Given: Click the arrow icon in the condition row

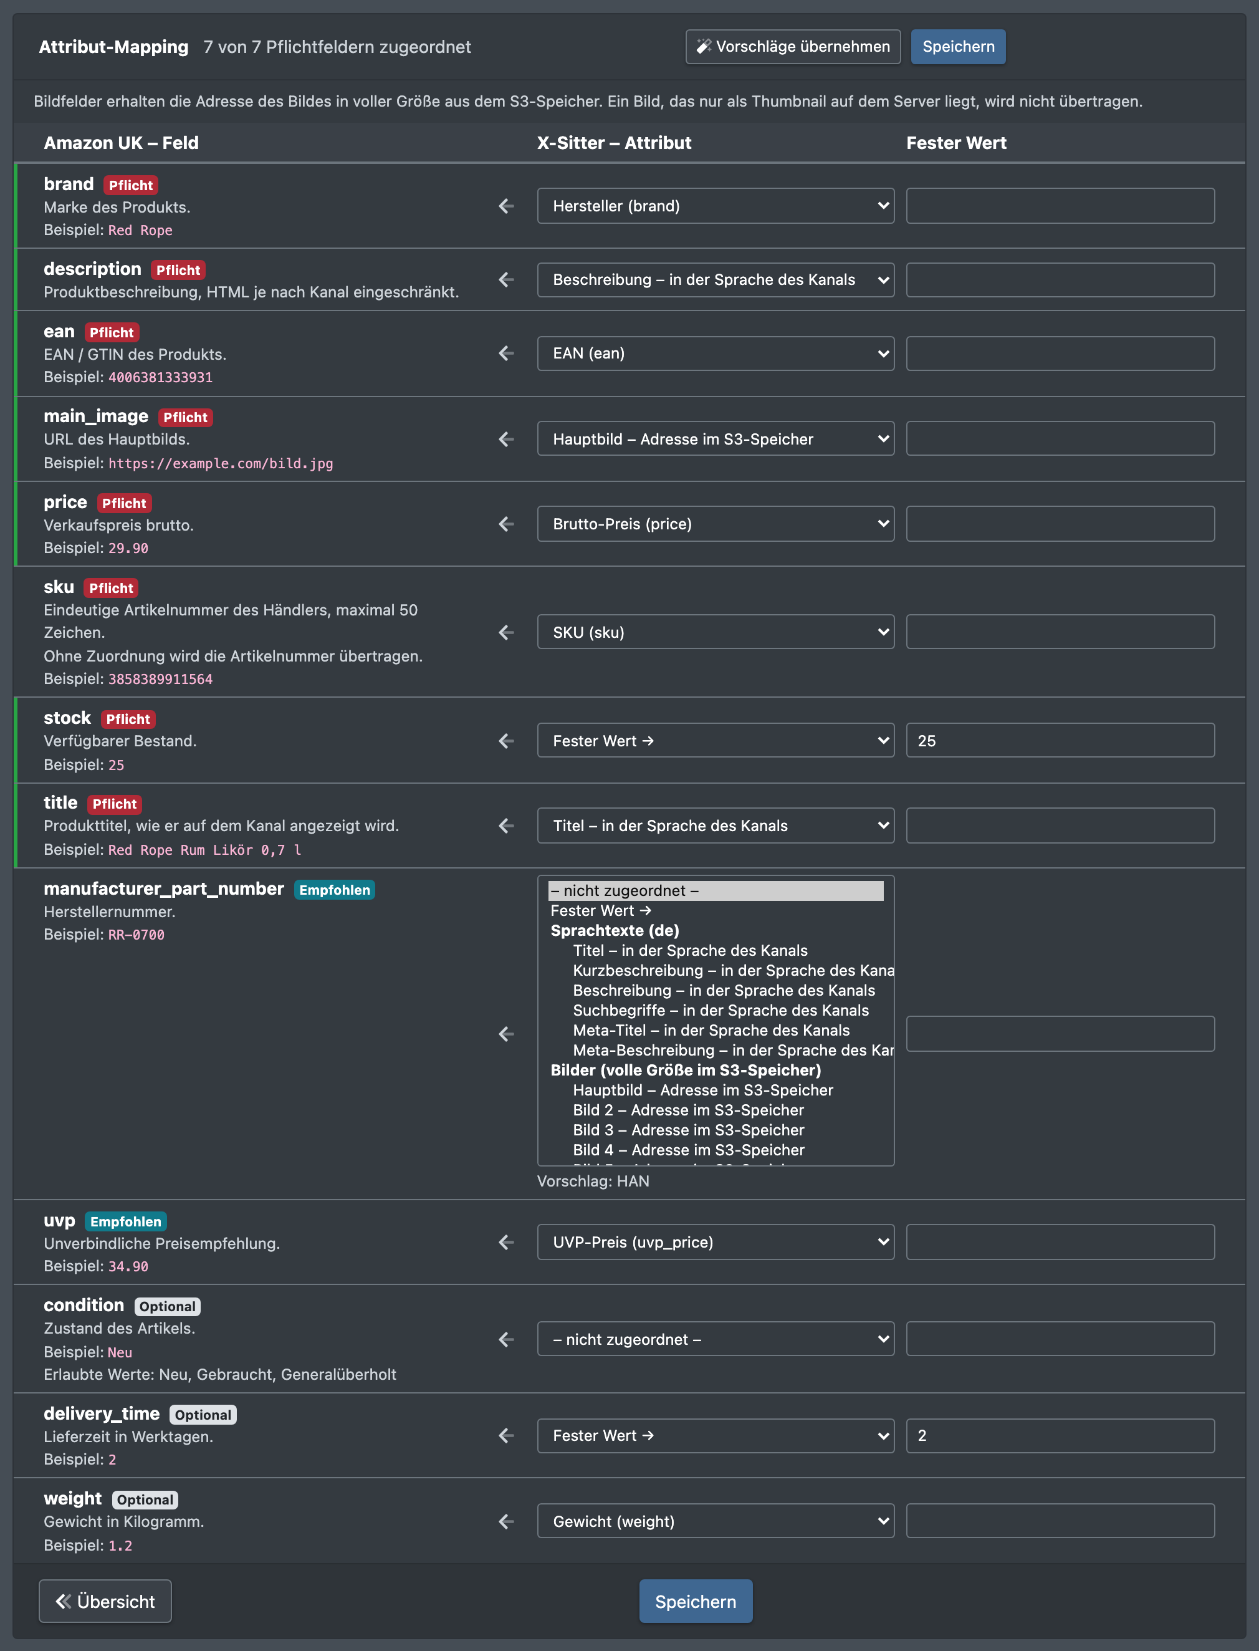Looking at the screenshot, I should click(507, 1339).
